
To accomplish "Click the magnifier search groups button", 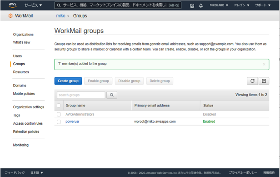I will pyautogui.click(x=112, y=95).
